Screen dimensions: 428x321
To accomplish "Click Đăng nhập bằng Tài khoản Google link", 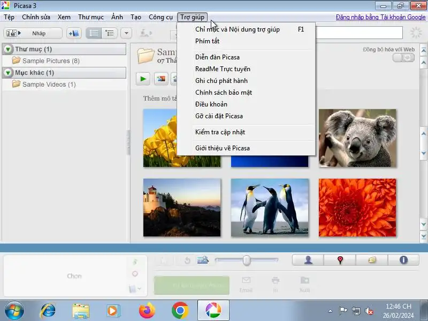I will 380,17.
